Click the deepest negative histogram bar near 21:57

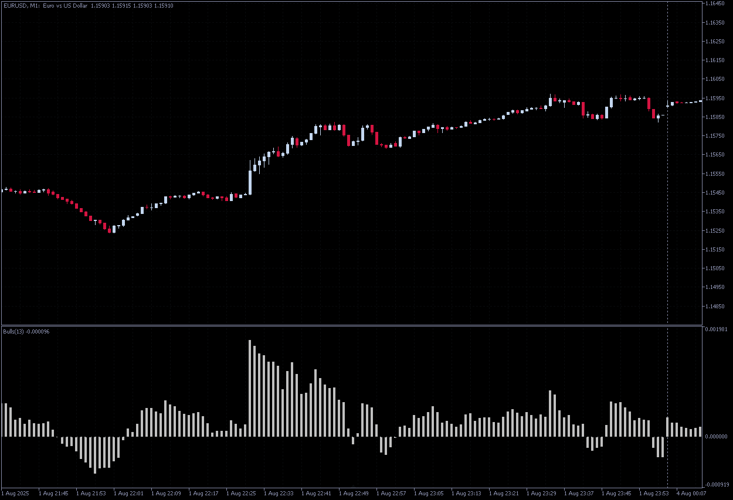coord(95,457)
